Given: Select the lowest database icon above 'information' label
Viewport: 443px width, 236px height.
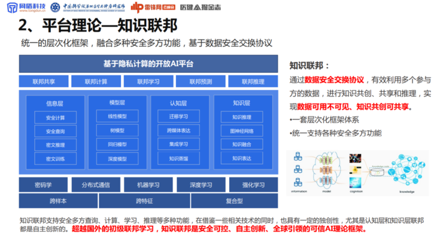Looking at the screenshot, I should [298, 182].
